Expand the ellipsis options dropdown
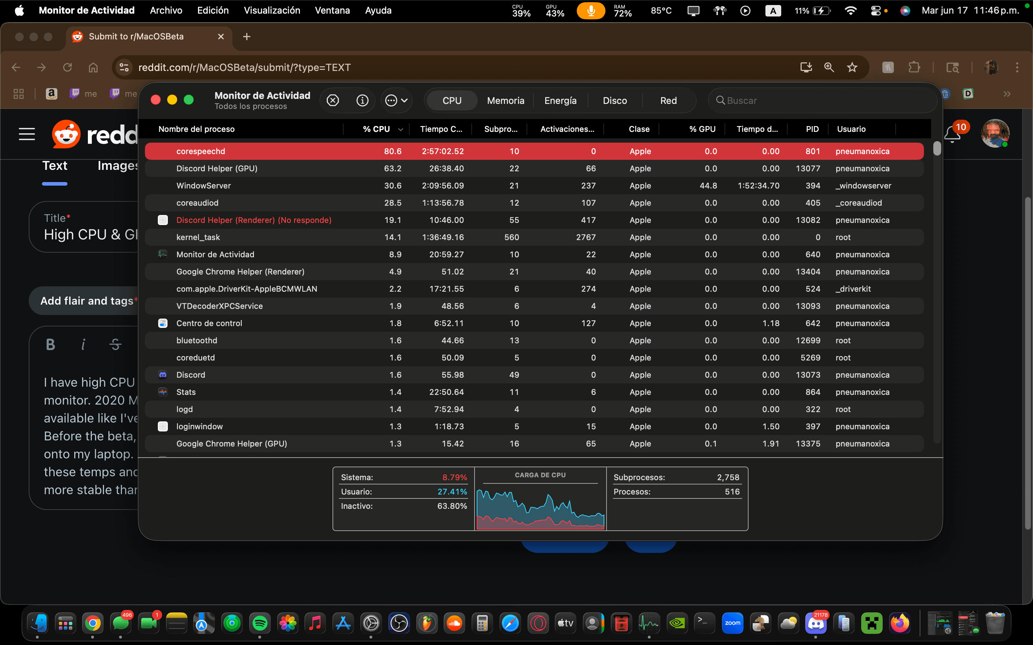The image size is (1033, 645). (x=397, y=100)
